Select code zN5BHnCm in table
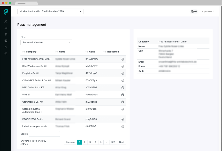The width and height of the screenshot is (222, 151). click(x=91, y=59)
